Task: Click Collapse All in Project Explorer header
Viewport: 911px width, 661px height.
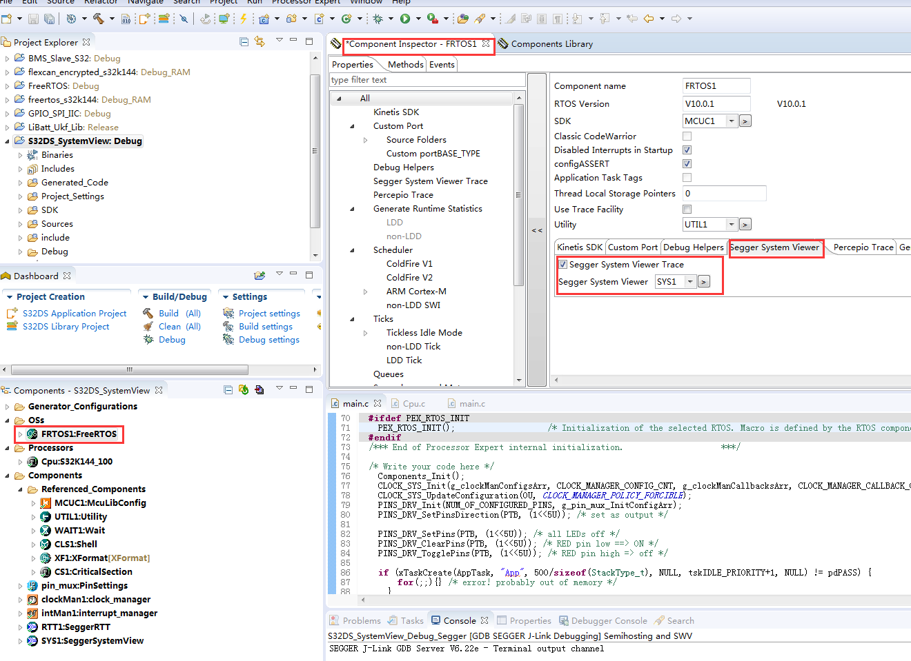Action: pos(244,42)
